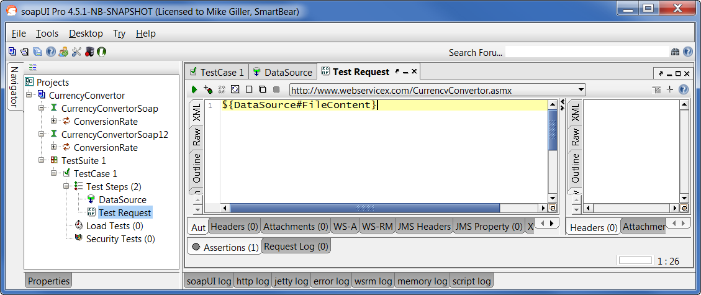Click the grey cancel request stop icon
Screen dimensions: 701x295
[x=276, y=89]
